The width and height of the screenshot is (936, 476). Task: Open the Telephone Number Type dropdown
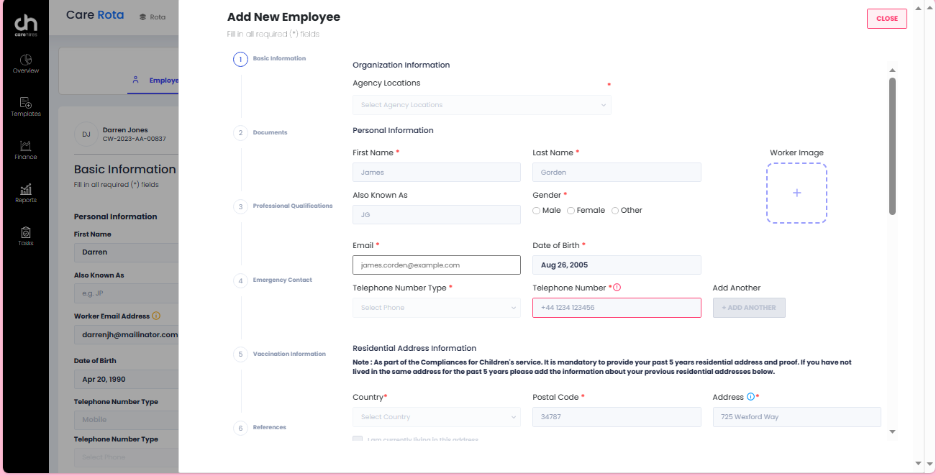point(436,307)
